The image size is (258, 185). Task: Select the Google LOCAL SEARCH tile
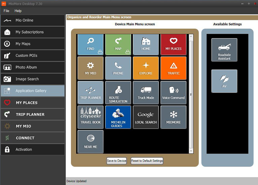[x=146, y=117]
